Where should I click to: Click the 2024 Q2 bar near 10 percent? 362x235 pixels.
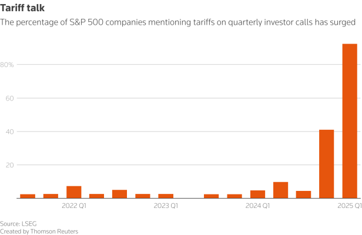pyautogui.click(x=280, y=190)
